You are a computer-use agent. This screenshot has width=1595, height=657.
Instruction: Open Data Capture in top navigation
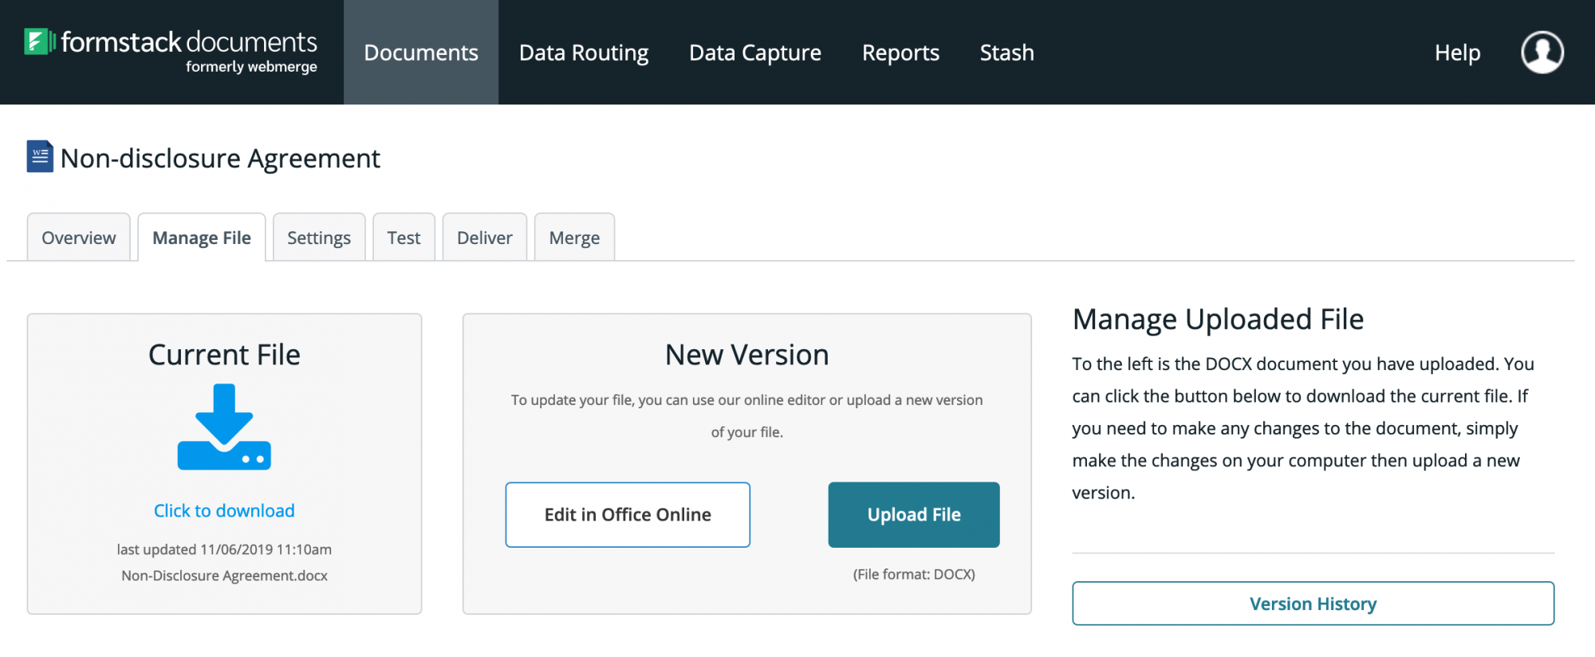coord(755,53)
